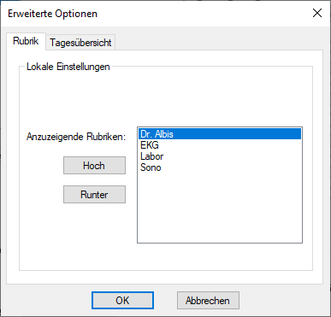Confirm with the OK button
Screen dimensions: 331x317
(122, 300)
